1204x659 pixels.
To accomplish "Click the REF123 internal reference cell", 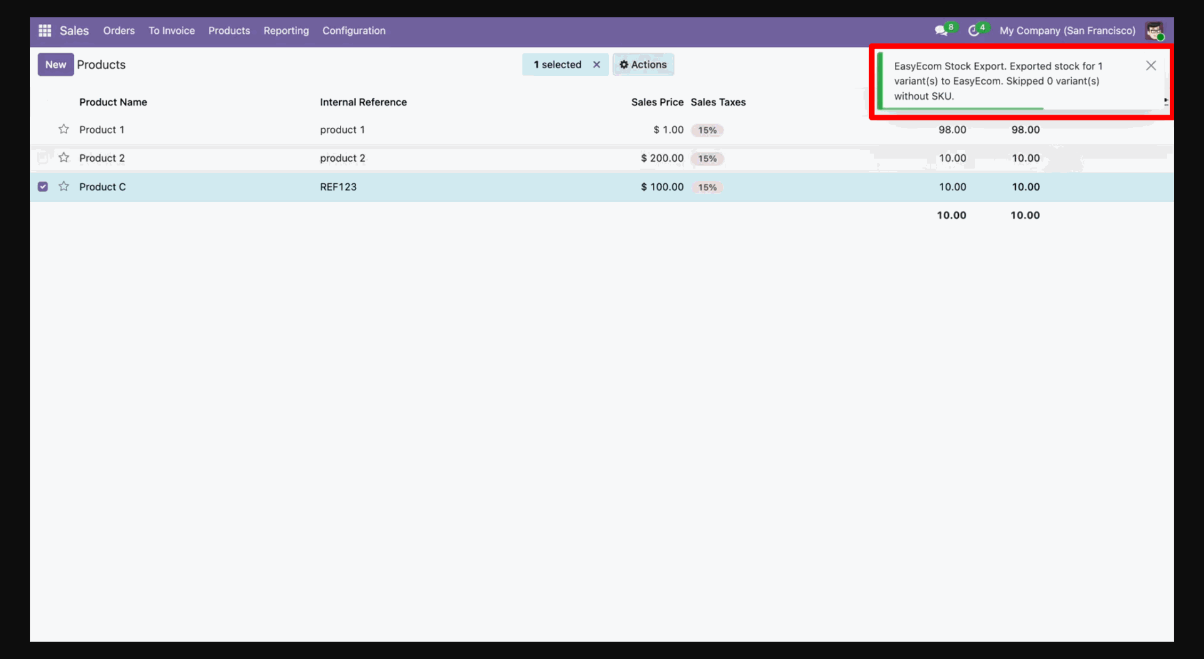I will 338,187.
